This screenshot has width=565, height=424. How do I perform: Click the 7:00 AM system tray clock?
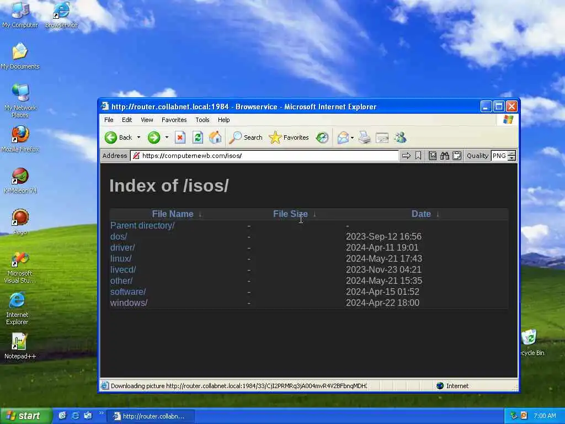coord(545,416)
